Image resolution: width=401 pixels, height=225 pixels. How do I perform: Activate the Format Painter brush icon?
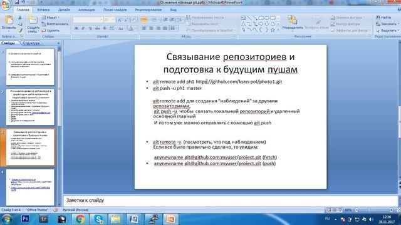[20, 31]
